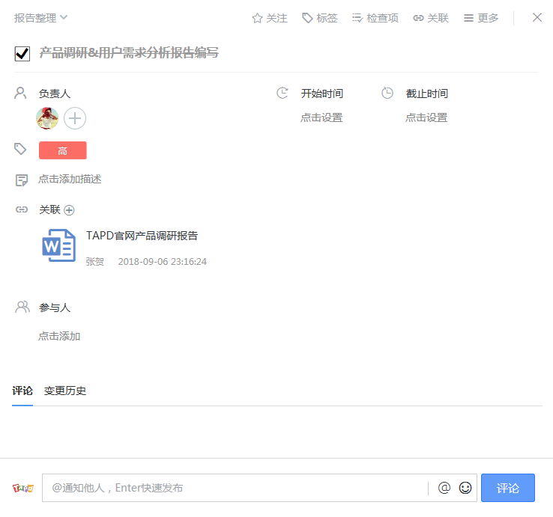Viewport: 553px width, 517px height.
Task: Click the file timestamp 2018-09-06 23:16:24
Action: [x=163, y=262]
